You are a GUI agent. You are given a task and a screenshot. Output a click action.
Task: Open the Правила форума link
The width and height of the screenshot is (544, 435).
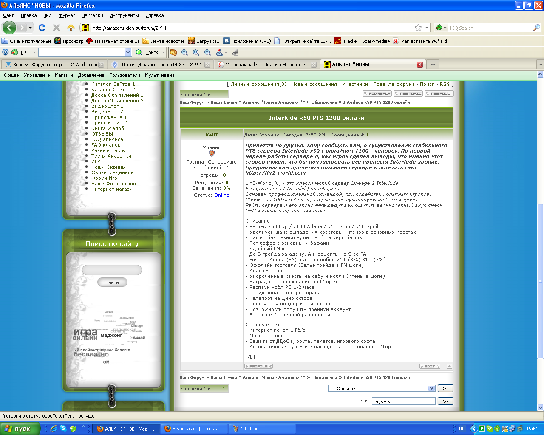tap(394, 84)
